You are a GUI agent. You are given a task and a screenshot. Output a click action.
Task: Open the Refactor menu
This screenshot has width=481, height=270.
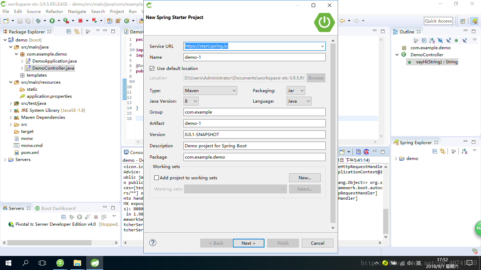pos(55,11)
